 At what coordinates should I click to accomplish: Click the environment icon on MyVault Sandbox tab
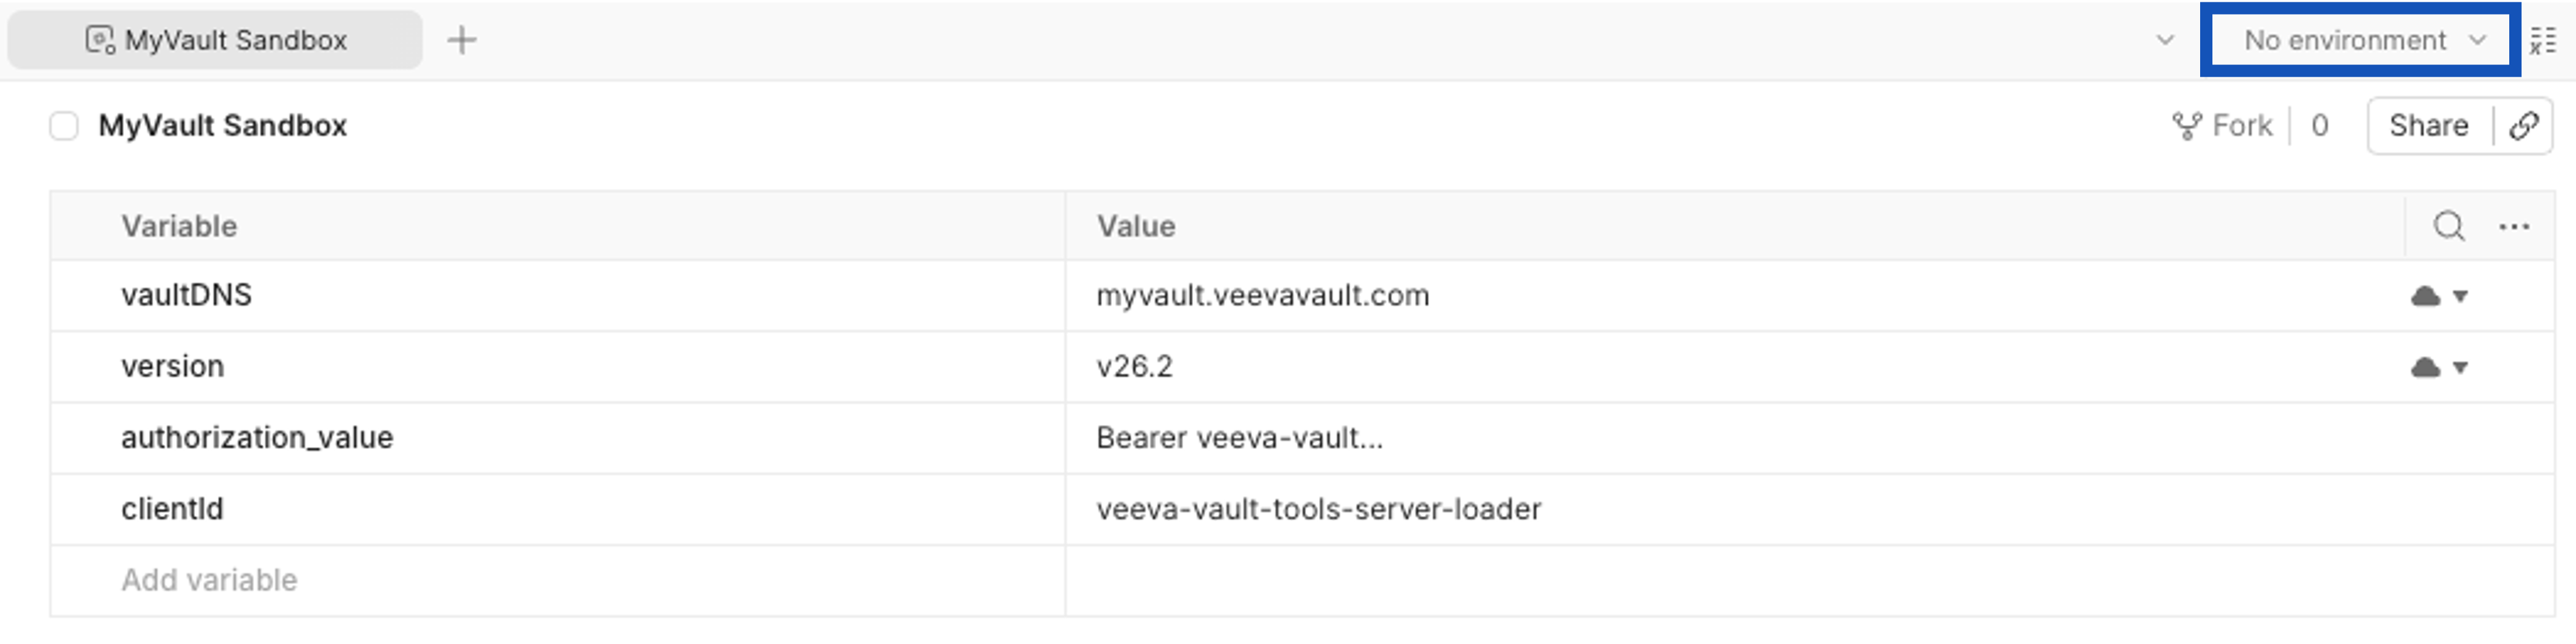pyautogui.click(x=100, y=40)
